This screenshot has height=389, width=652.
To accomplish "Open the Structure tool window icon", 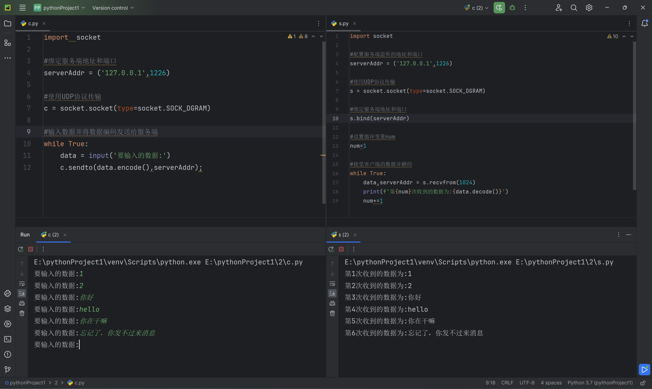I will tap(8, 43).
